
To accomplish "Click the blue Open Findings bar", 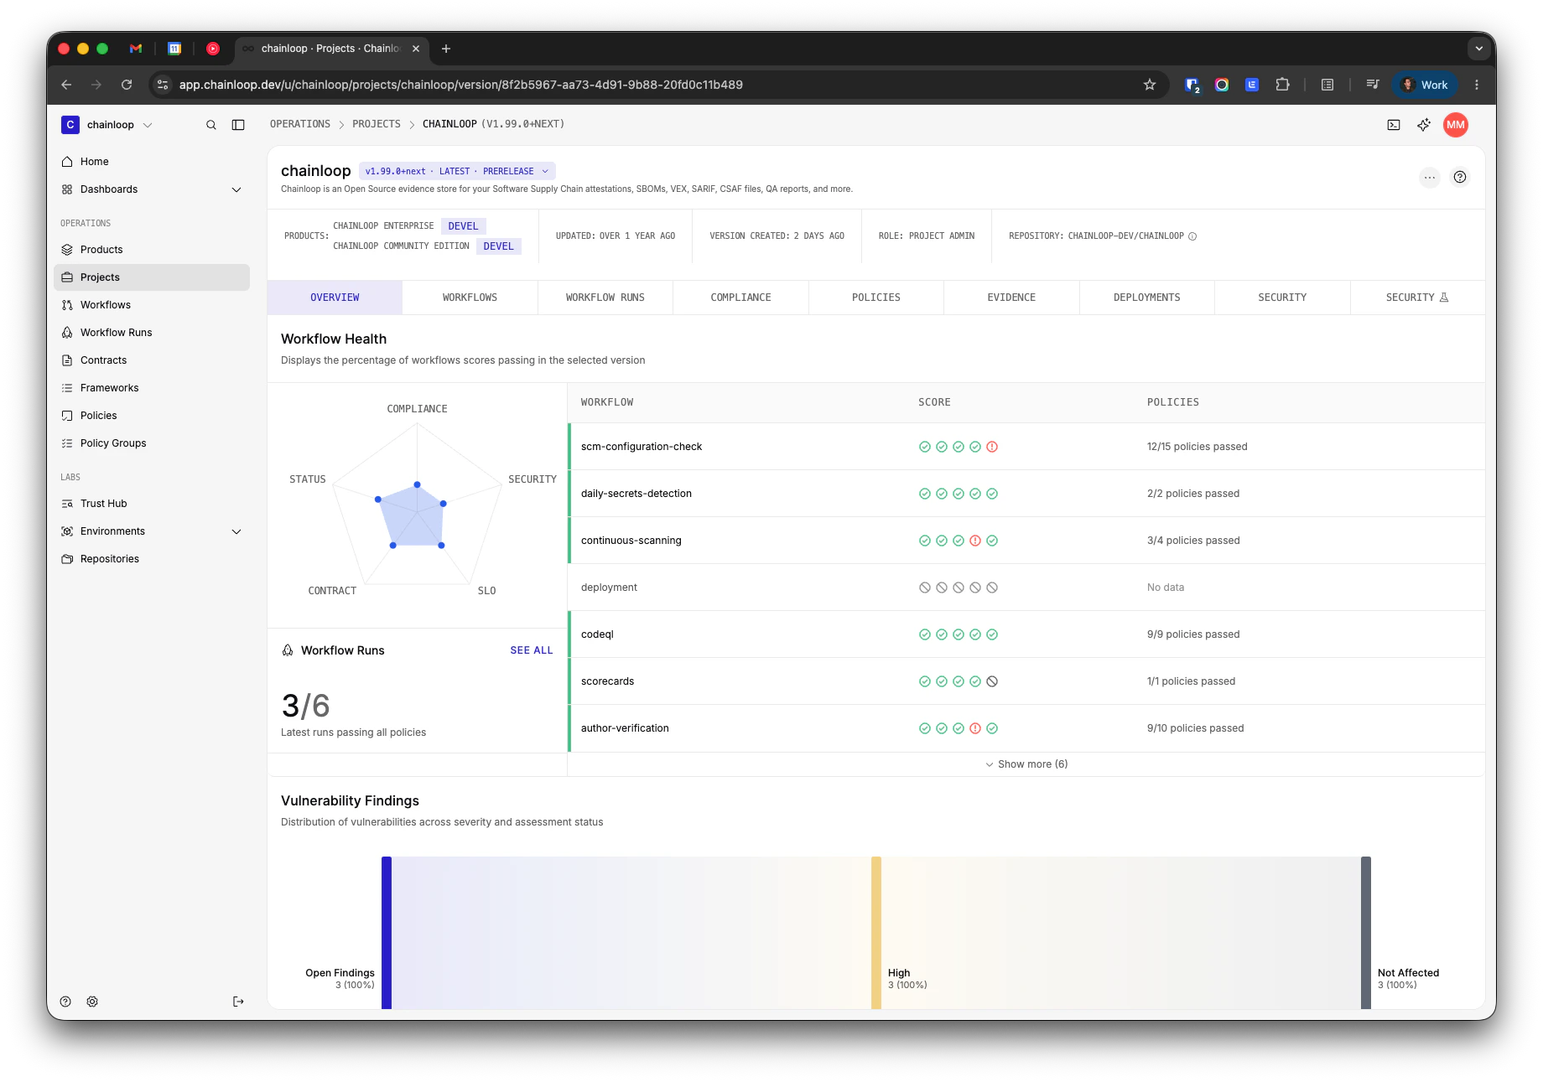I will 387,933.
